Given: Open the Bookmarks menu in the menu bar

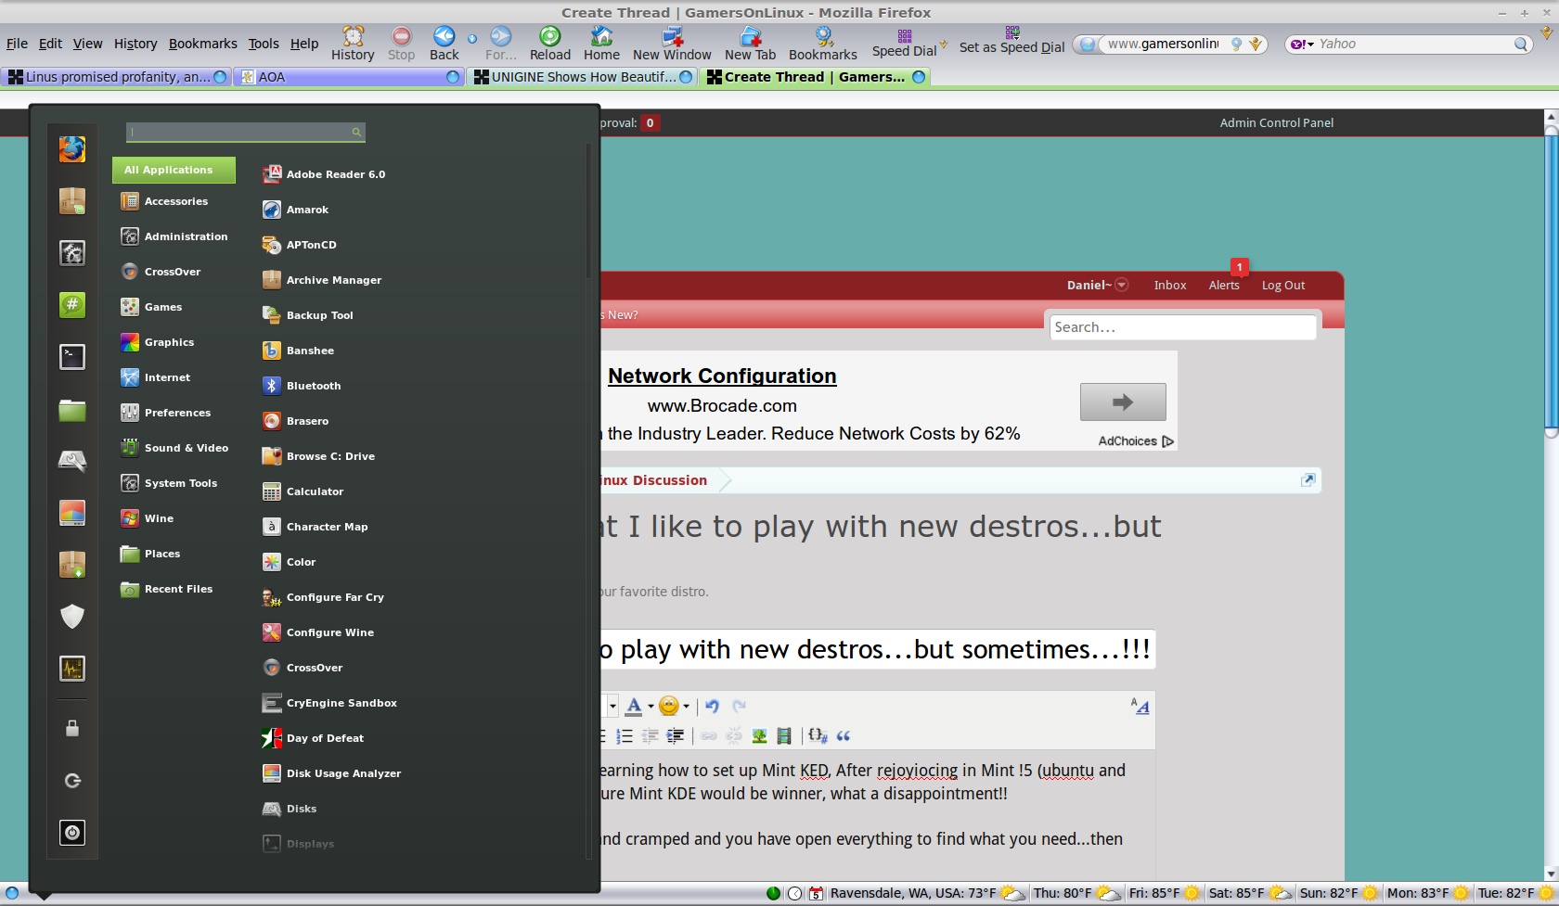Looking at the screenshot, I should coord(203,44).
